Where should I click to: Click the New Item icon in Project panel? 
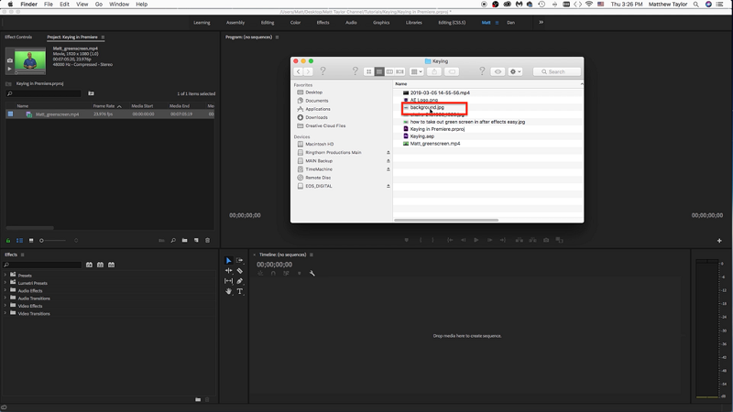[196, 240]
